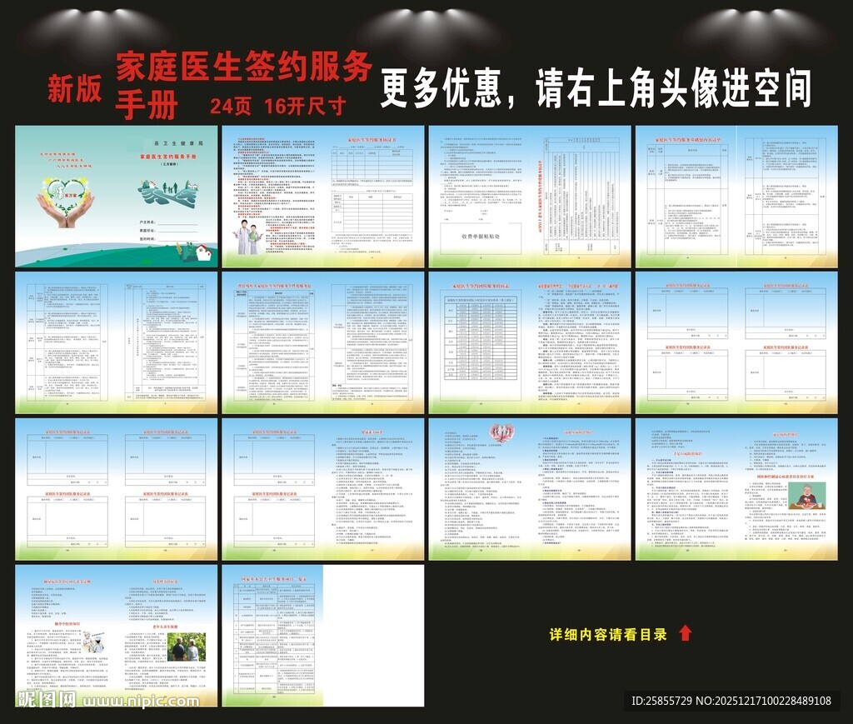Click the yellow text 详细内容请看目录
Screen dimensions: 853x724
(x=608, y=634)
